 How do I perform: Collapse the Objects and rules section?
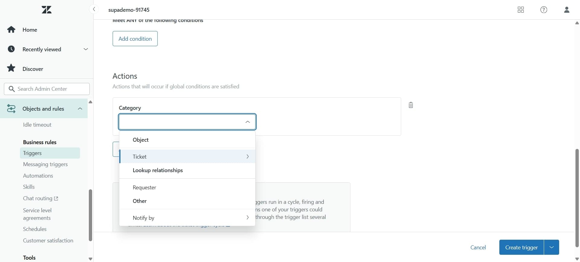pos(80,109)
